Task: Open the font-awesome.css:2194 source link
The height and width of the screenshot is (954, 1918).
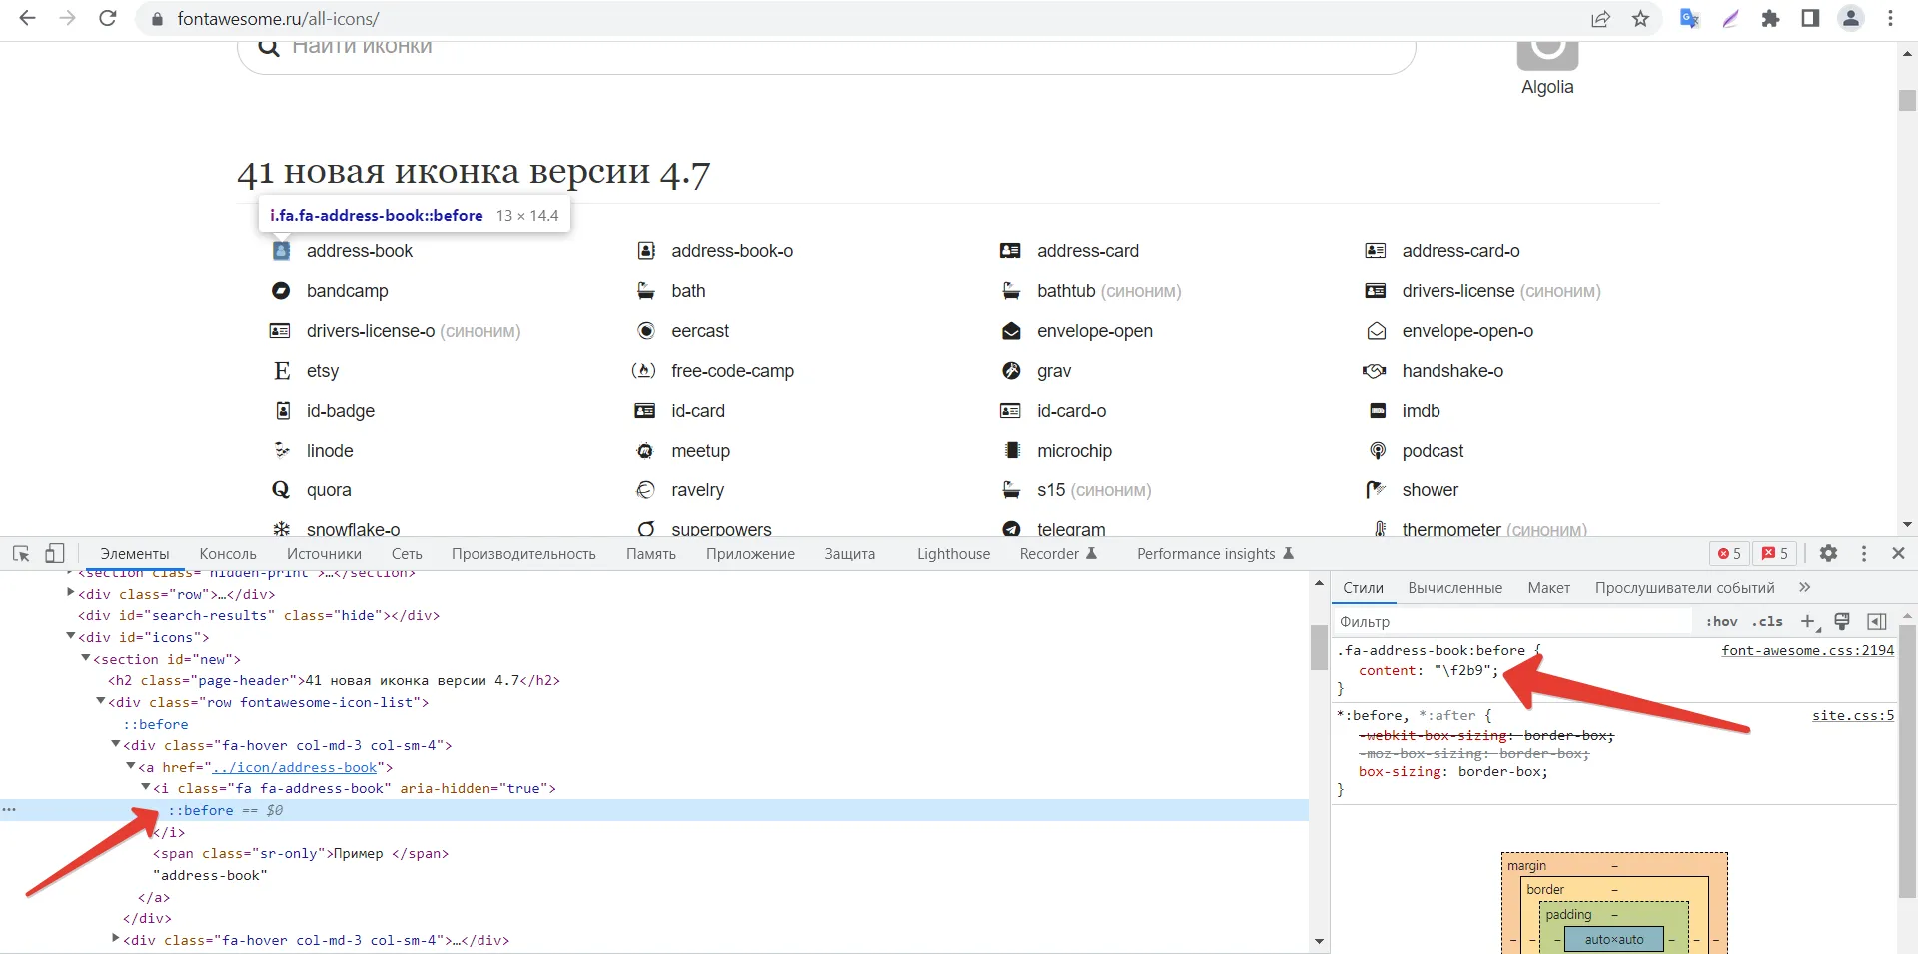Action: 1807,650
